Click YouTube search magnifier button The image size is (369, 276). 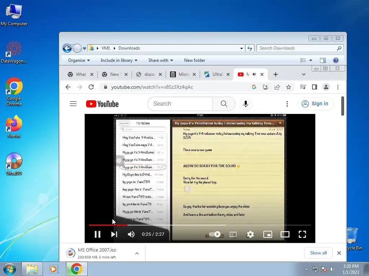(x=224, y=104)
